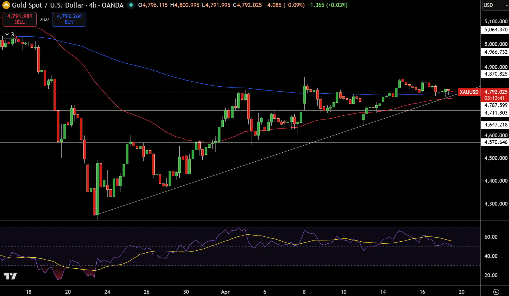Click the 20.00 RSI scale label
The width and height of the screenshot is (509, 296).
click(x=491, y=275)
